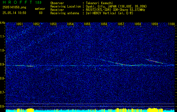Screen dimensions: 177x112
Task: Click the meteor count value 60
Action: coord(41,13)
